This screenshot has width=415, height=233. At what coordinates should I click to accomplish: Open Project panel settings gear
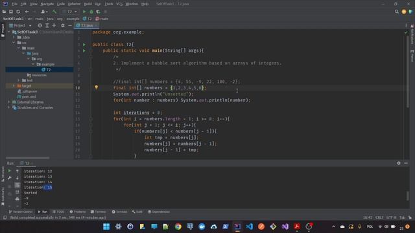pos(63,25)
